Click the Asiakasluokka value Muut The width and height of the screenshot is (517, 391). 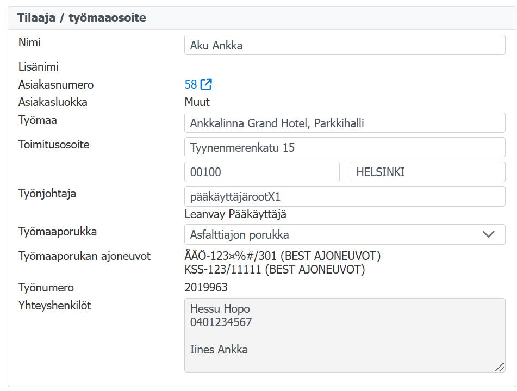click(197, 102)
